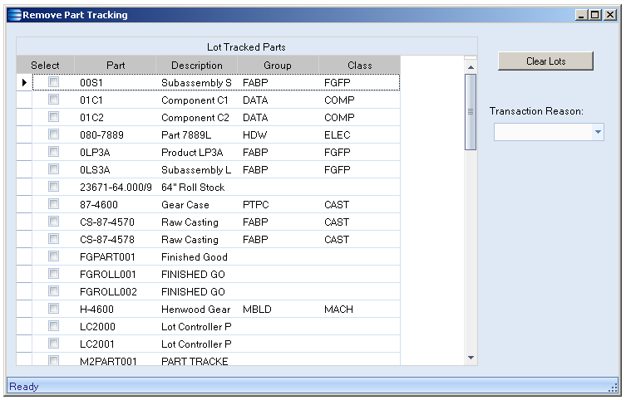The height and width of the screenshot is (400, 626).
Task: Select the 'Part 7889L' description cell
Action: coord(197,135)
